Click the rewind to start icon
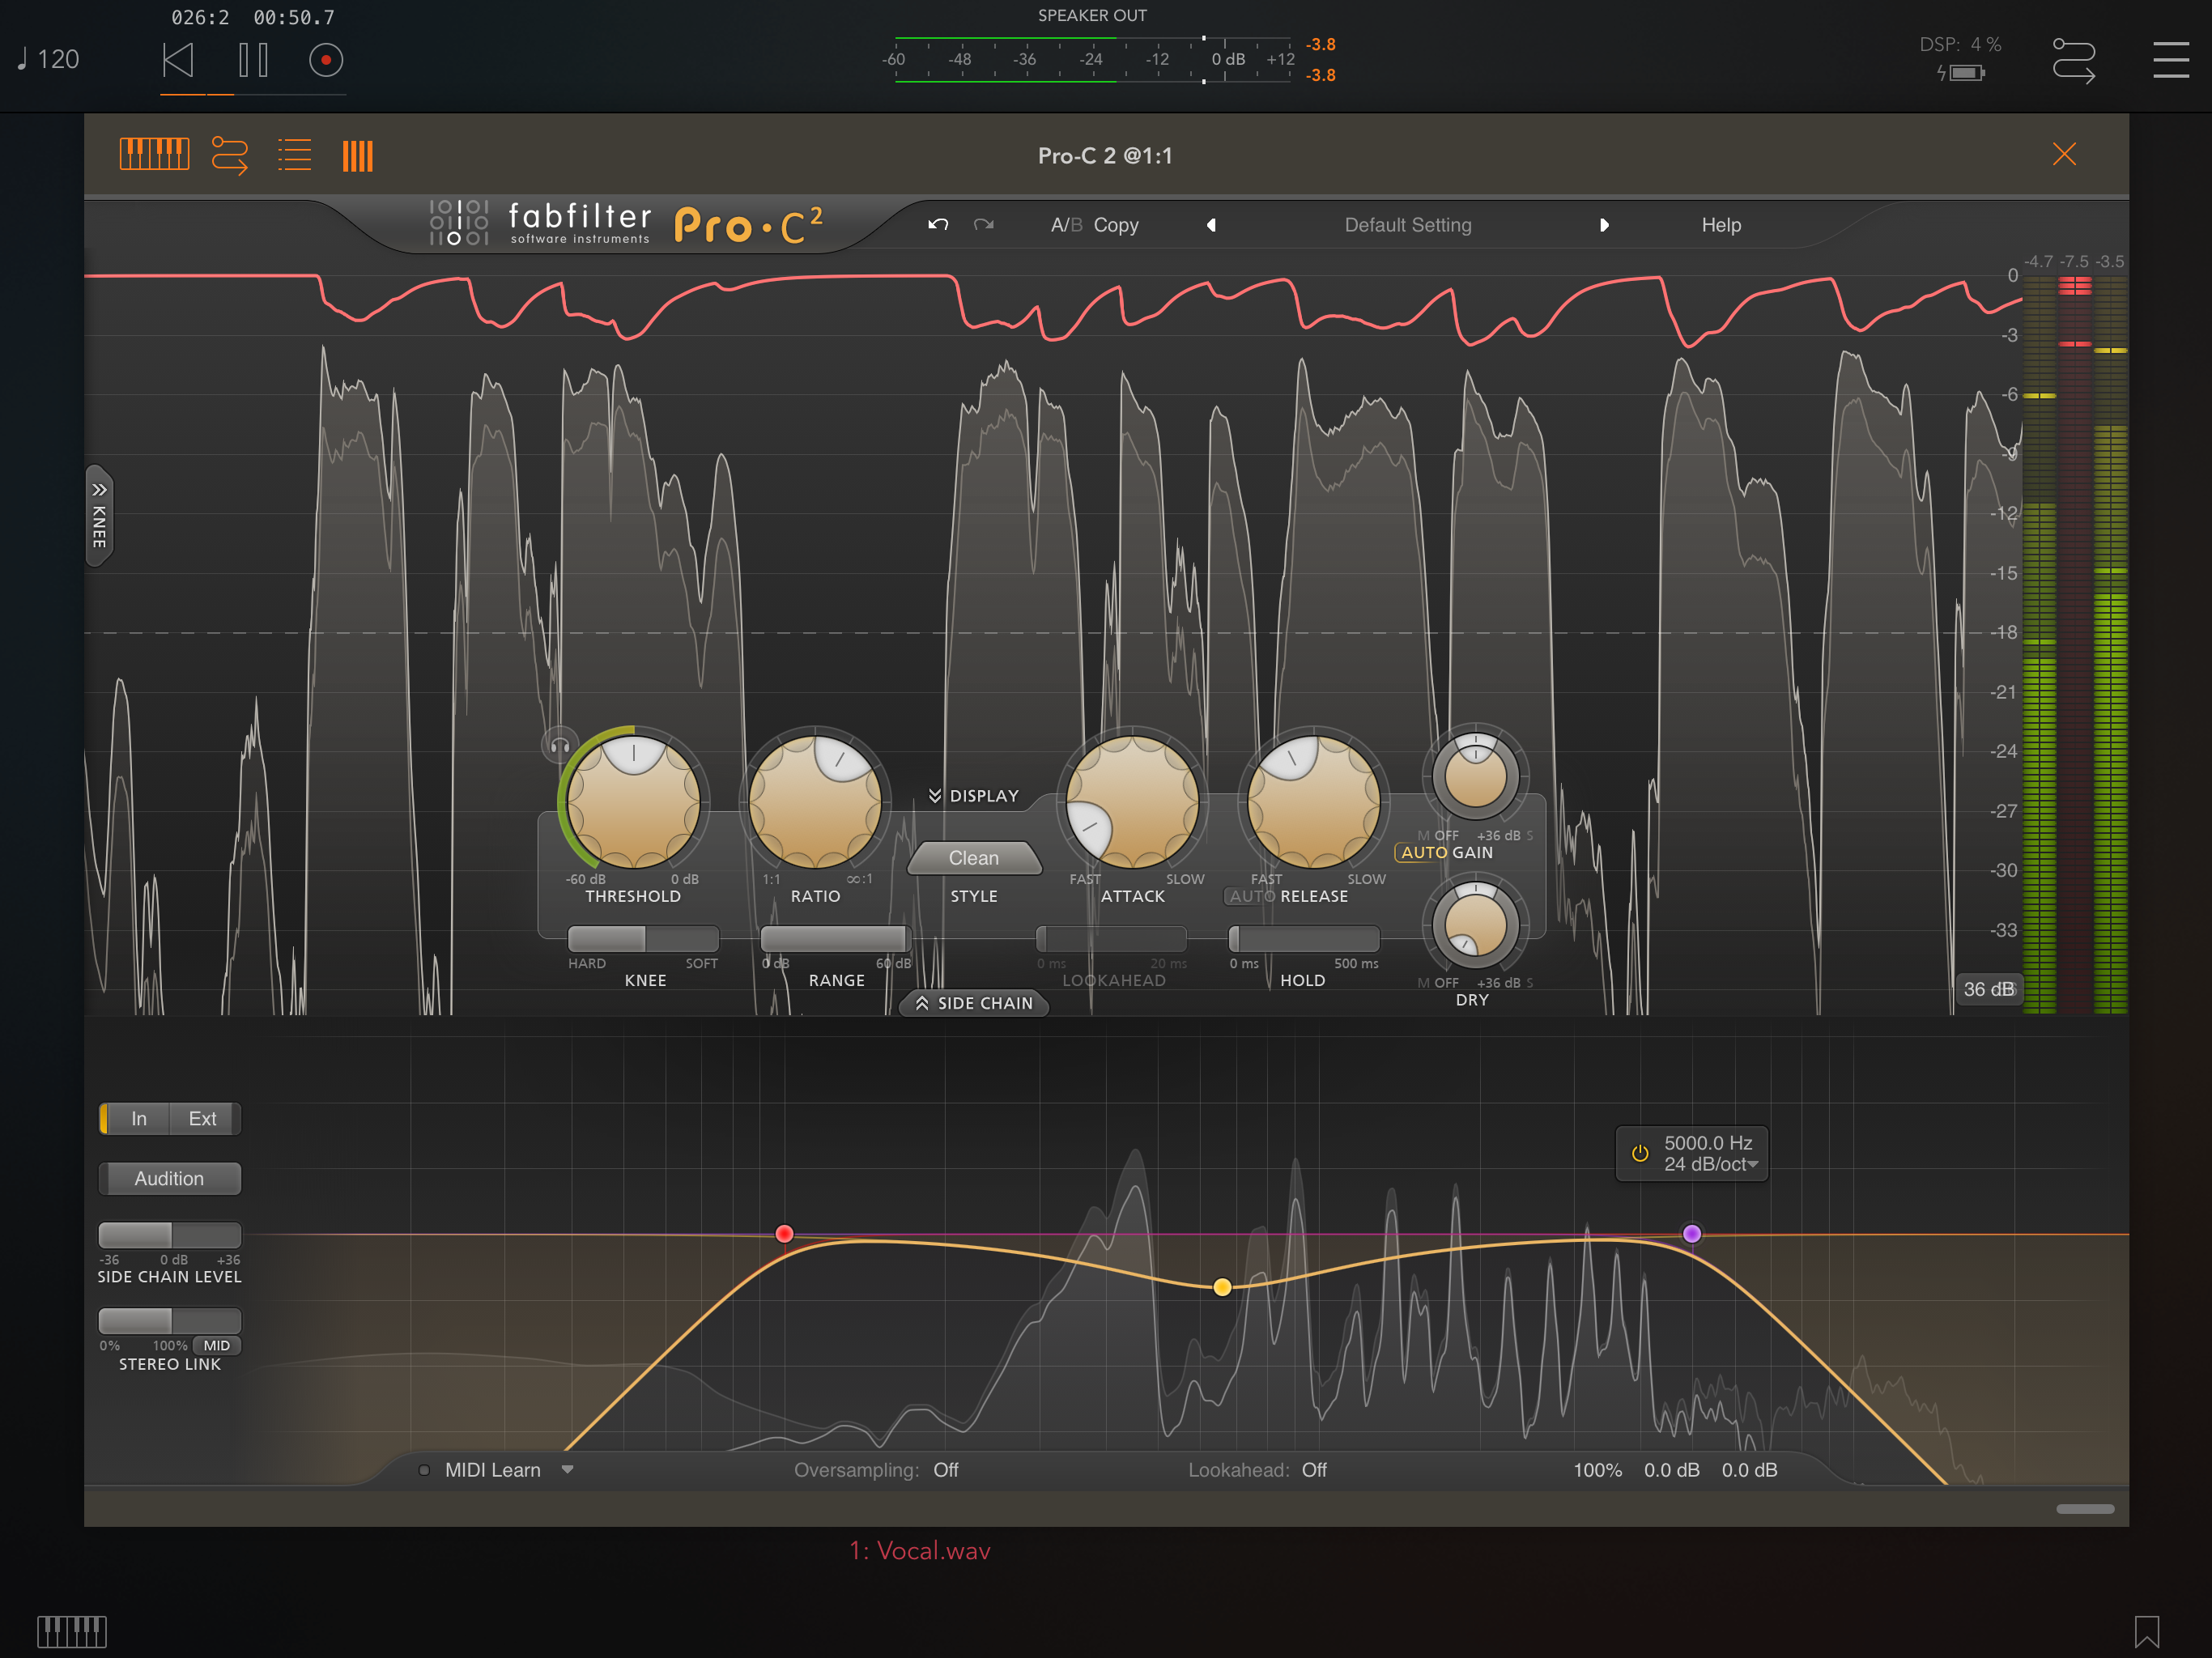2212x1658 pixels. click(178, 60)
